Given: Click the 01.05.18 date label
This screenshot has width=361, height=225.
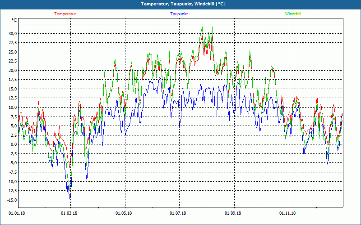Looking at the screenshot, I should click(124, 213).
